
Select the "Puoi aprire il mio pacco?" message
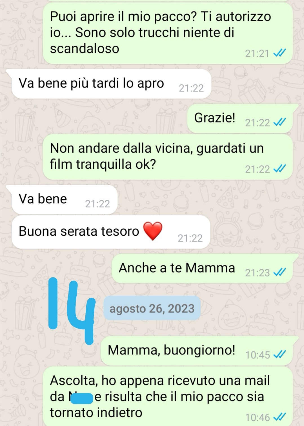click(x=168, y=34)
